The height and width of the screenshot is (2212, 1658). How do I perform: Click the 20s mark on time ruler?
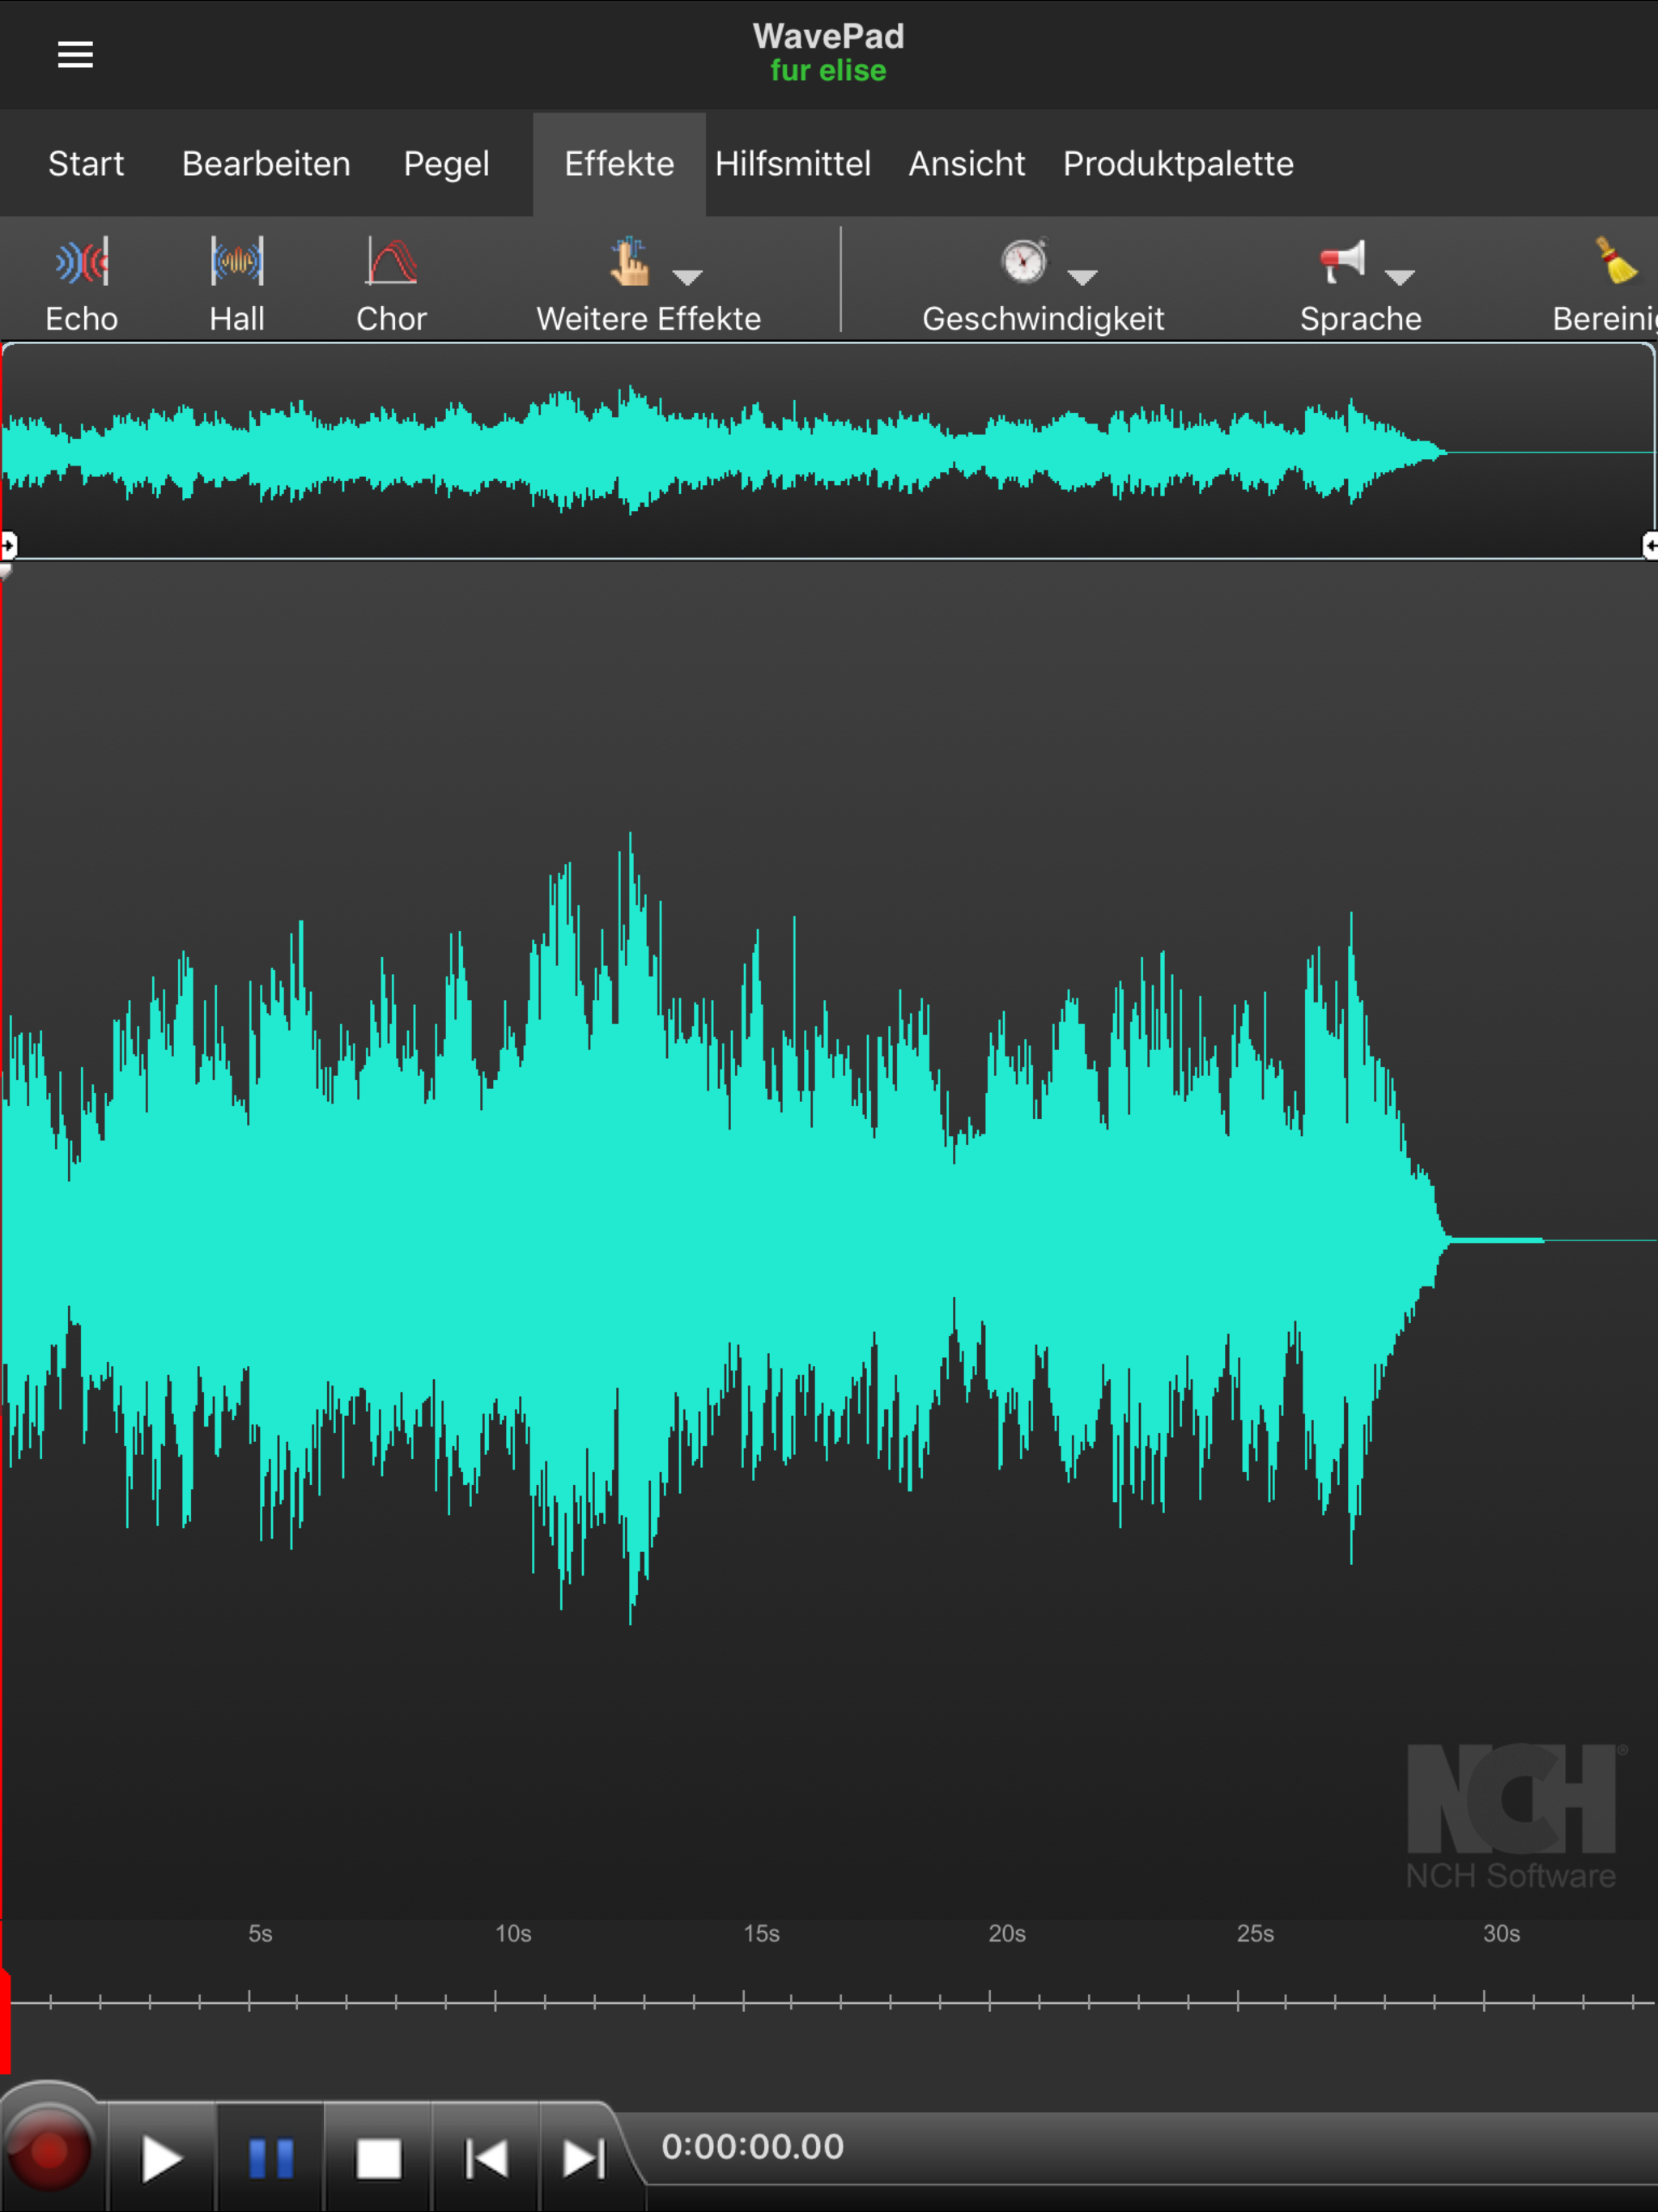click(x=1007, y=1933)
